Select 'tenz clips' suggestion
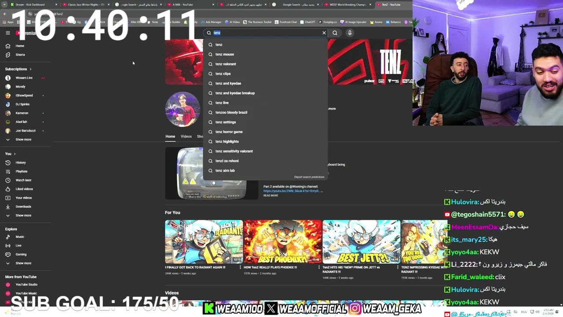The width and height of the screenshot is (563, 317). click(x=265, y=74)
